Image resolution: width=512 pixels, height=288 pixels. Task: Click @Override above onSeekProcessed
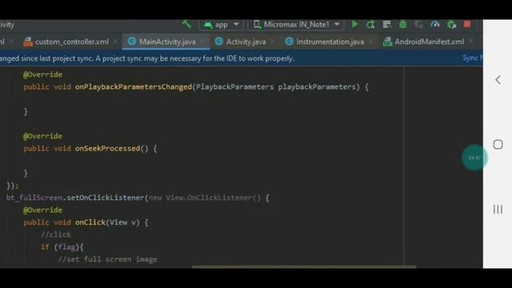(42, 136)
